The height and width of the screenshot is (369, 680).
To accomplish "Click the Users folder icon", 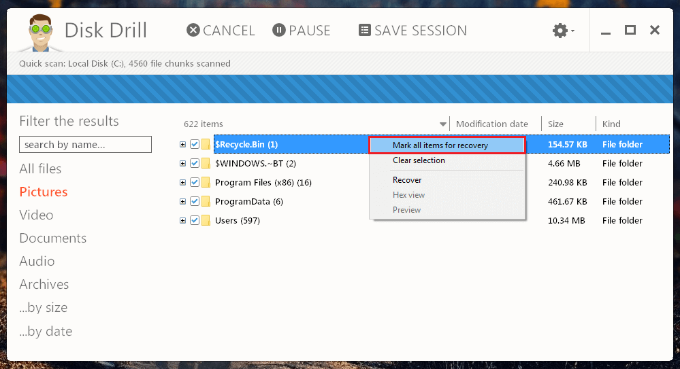I will 206,220.
